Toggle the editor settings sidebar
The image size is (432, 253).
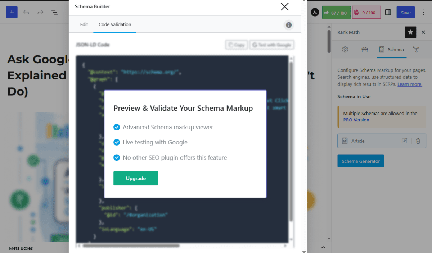tap(388, 12)
